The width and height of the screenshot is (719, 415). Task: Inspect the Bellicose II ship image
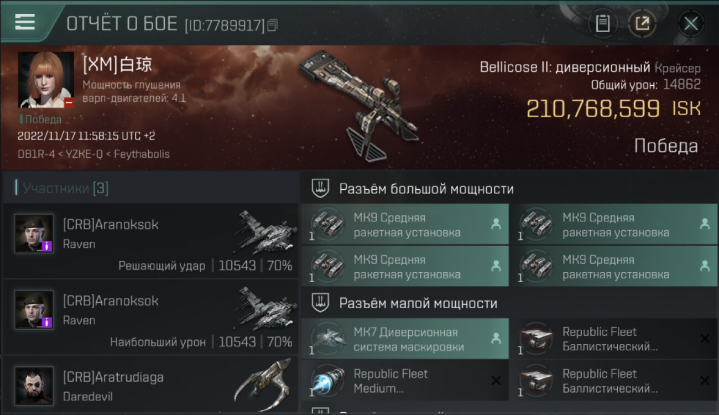(359, 105)
